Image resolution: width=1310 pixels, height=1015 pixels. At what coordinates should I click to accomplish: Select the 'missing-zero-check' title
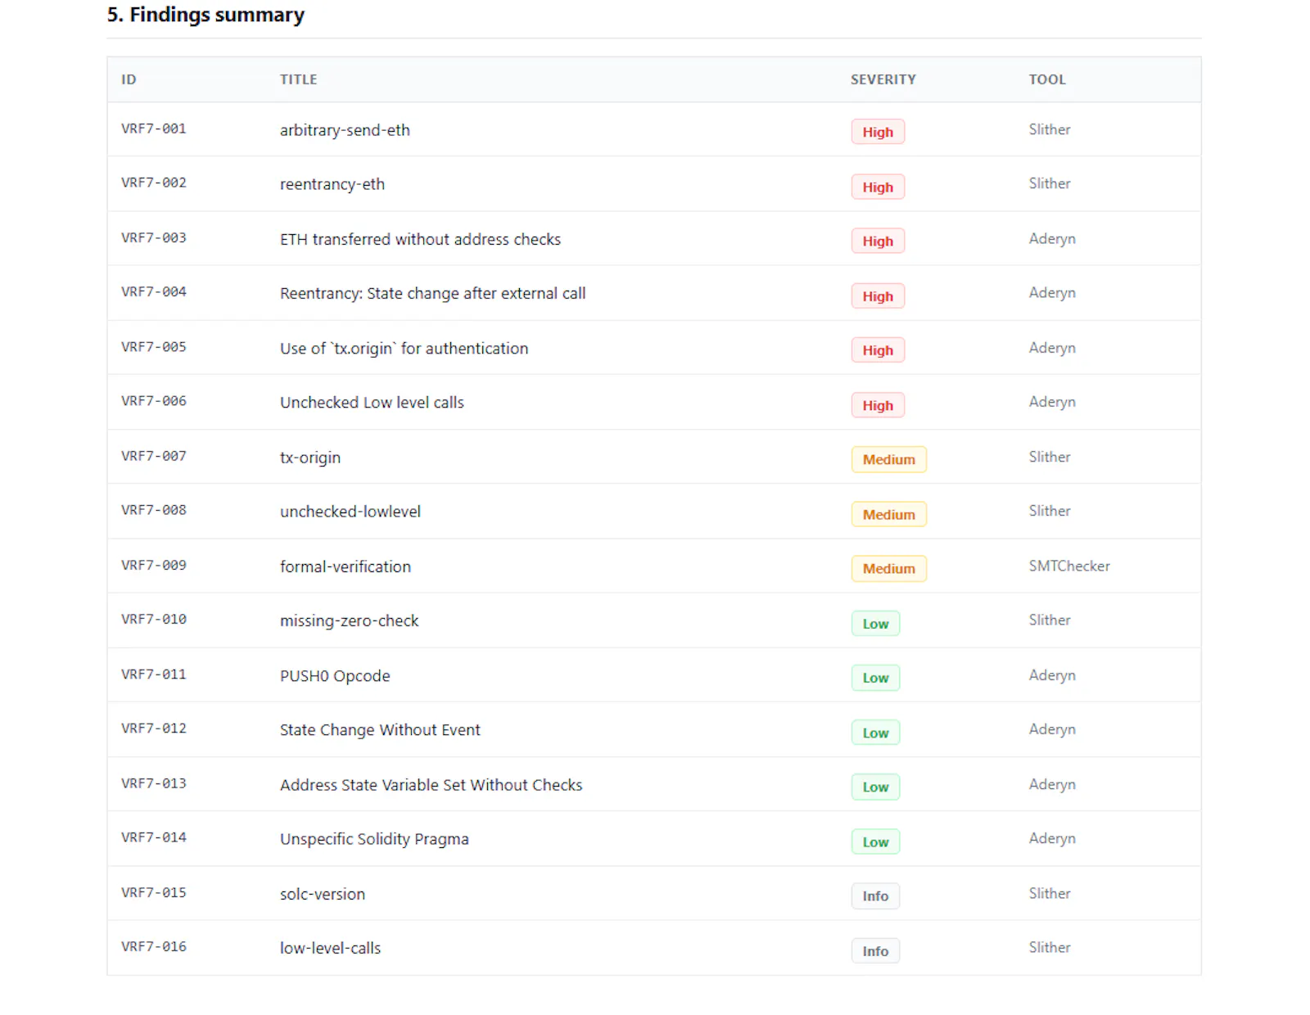click(x=349, y=620)
